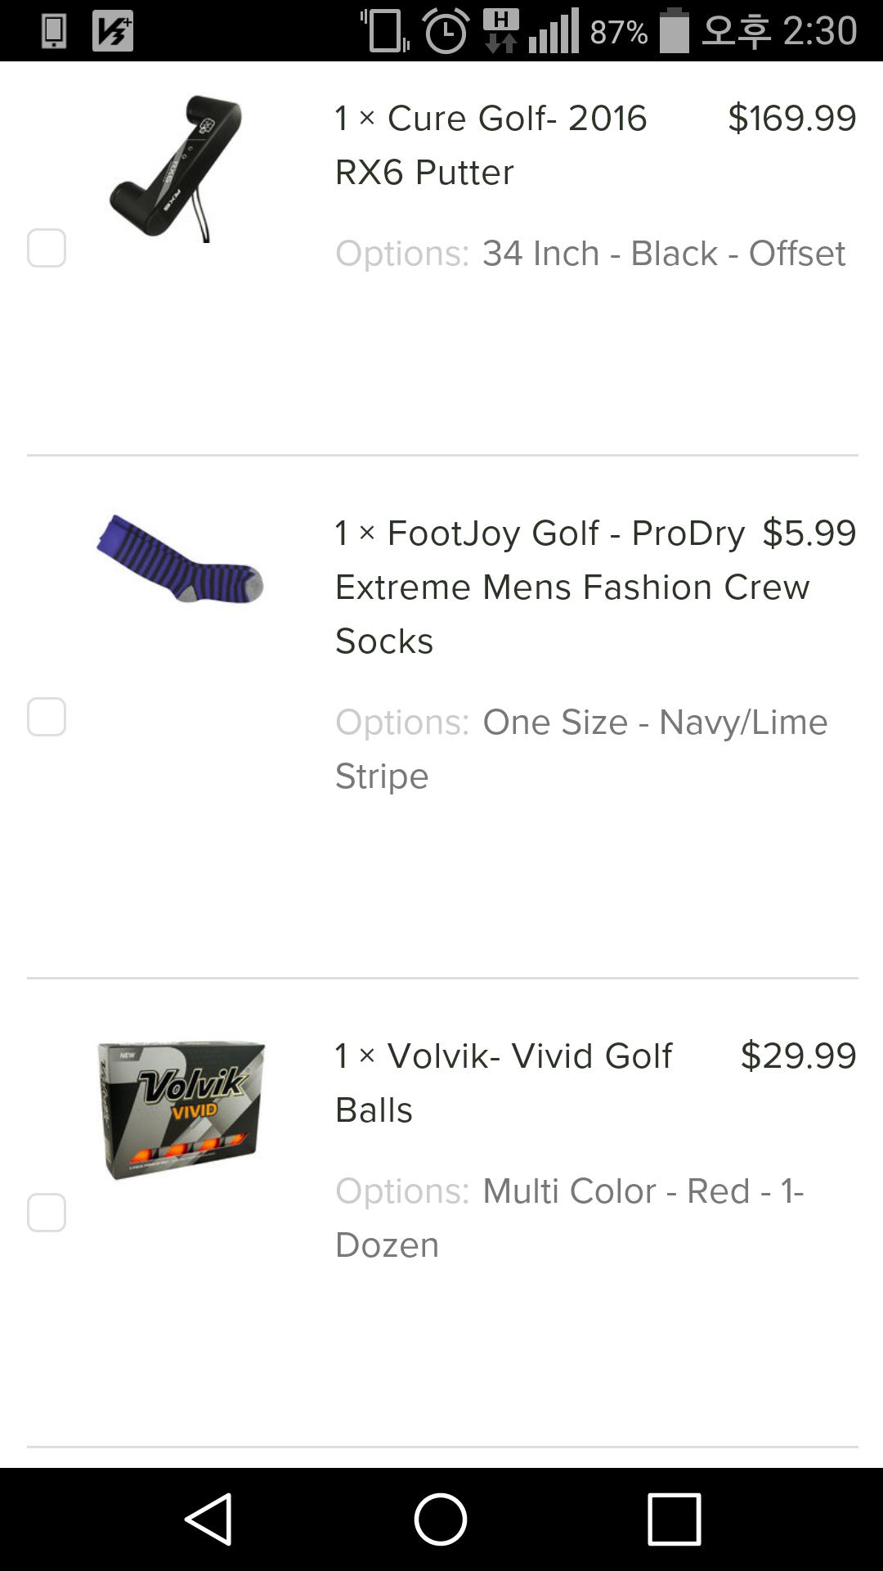Open the Cure Golf 2016 RX6 Putter title
Image resolution: width=883 pixels, height=1571 pixels.
pyautogui.click(x=491, y=145)
